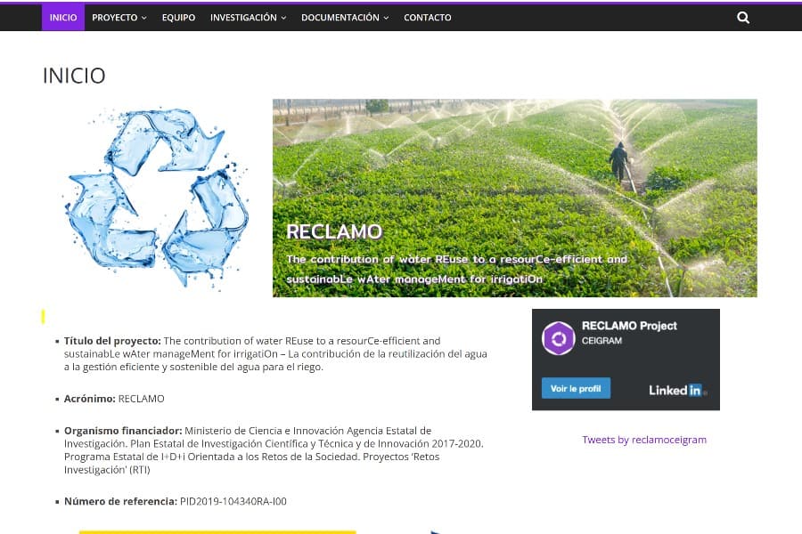Open the search magnifier icon
Viewport: 802px width, 534px height.
coord(743,18)
